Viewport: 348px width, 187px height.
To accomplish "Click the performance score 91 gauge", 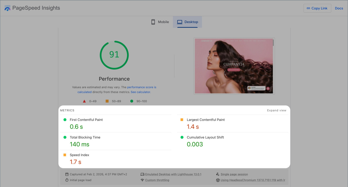I will click(x=114, y=55).
